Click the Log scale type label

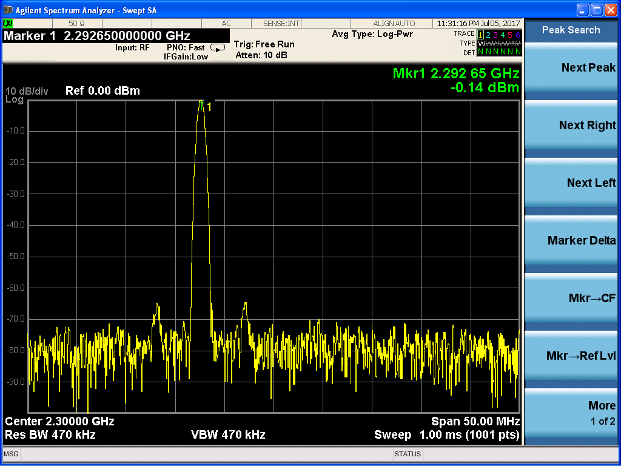pos(15,100)
